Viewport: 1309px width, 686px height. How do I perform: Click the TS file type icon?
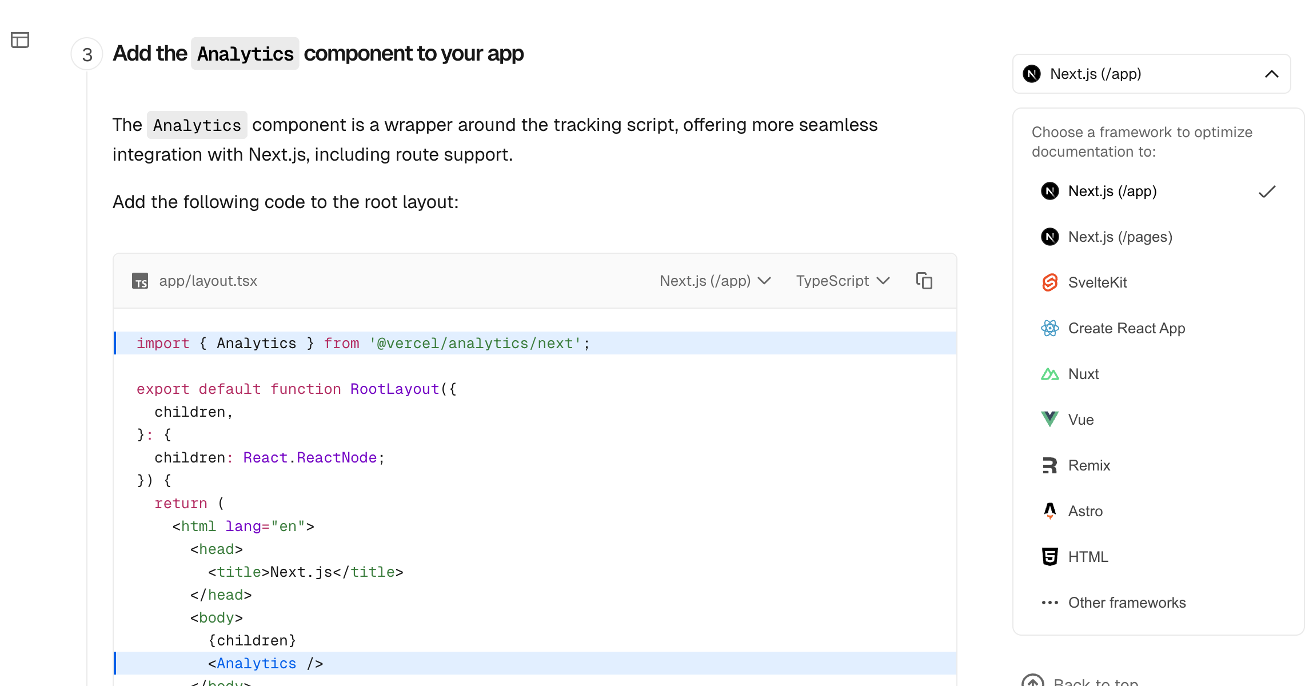coord(140,281)
